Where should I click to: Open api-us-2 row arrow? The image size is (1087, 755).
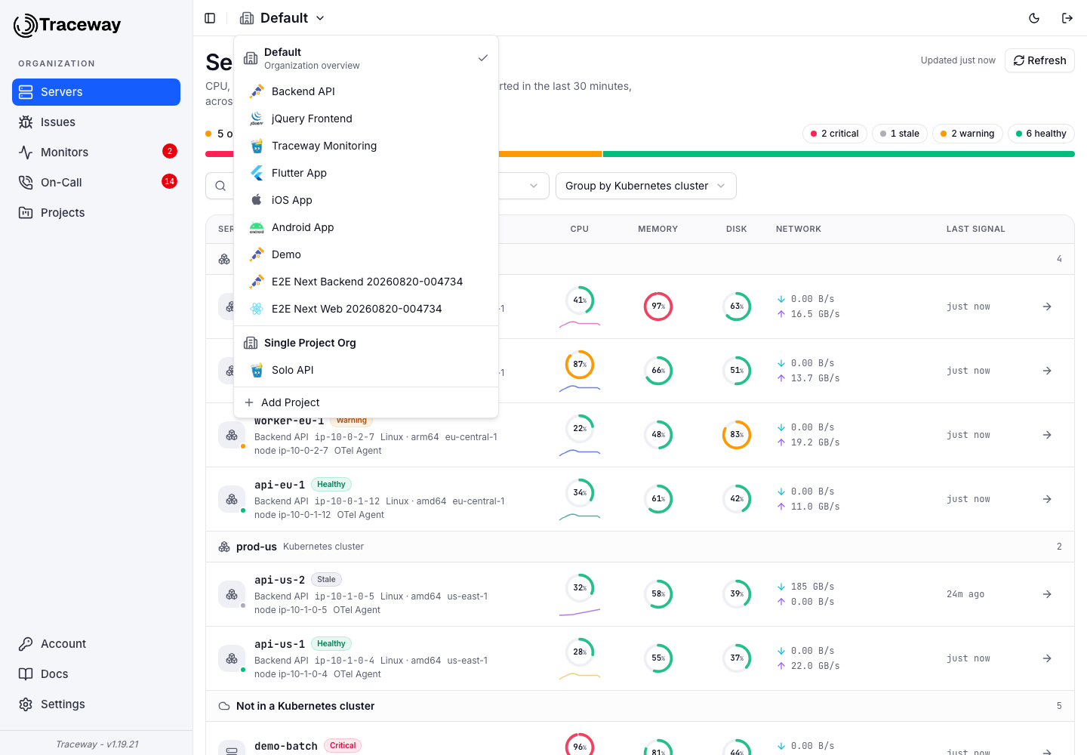[1047, 594]
